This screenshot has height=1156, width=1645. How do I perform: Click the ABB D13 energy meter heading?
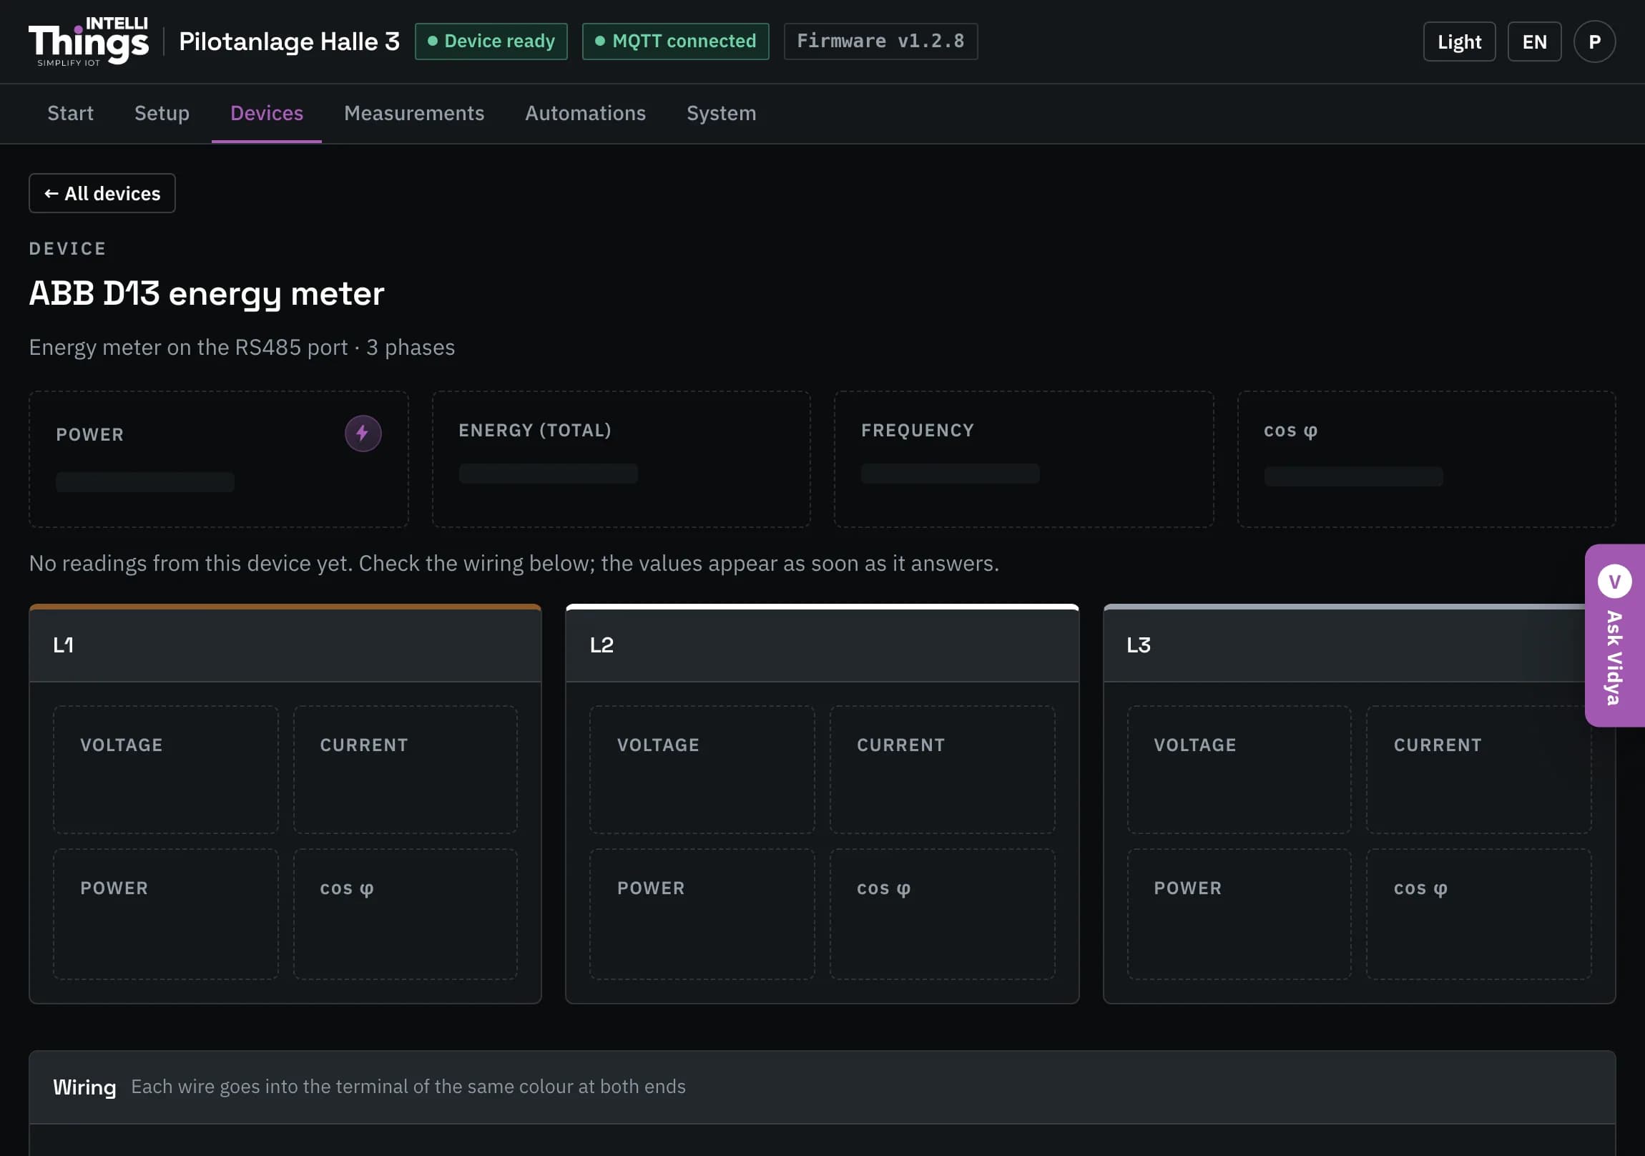coord(207,293)
